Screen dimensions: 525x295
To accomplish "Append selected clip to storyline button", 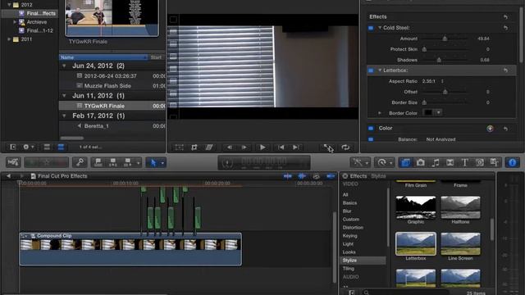I will [x=128, y=163].
